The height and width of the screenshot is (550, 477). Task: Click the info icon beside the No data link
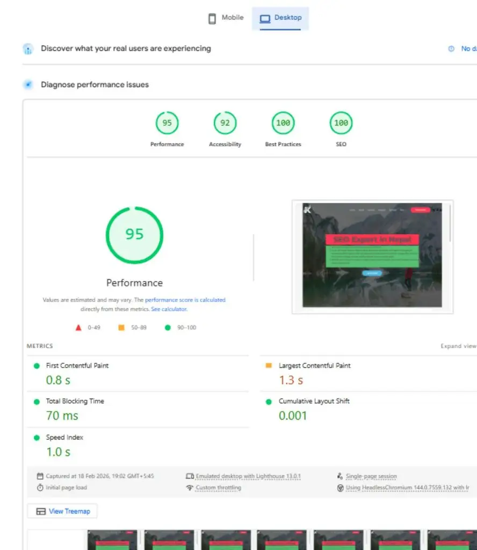(x=450, y=48)
